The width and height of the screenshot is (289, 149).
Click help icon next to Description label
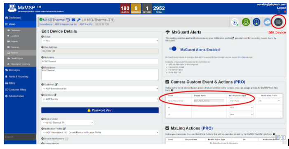42,67
